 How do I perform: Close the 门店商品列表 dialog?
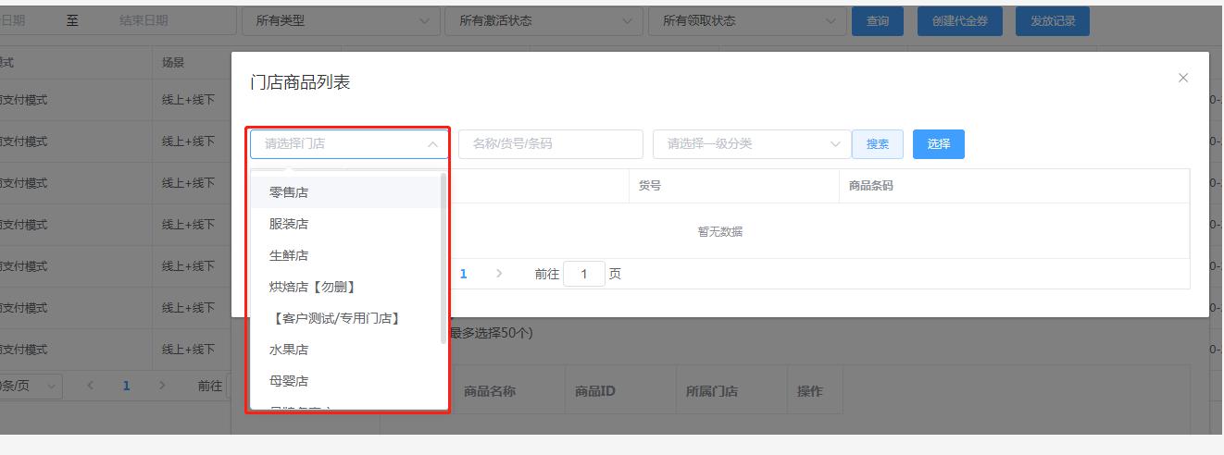[x=1182, y=79]
